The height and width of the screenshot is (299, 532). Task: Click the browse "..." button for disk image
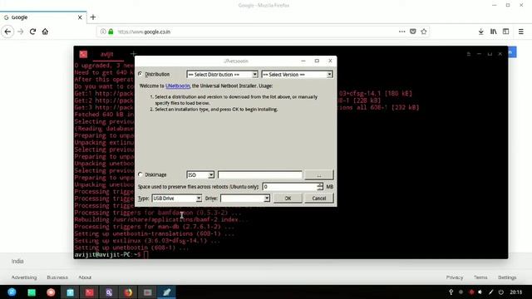pos(319,175)
